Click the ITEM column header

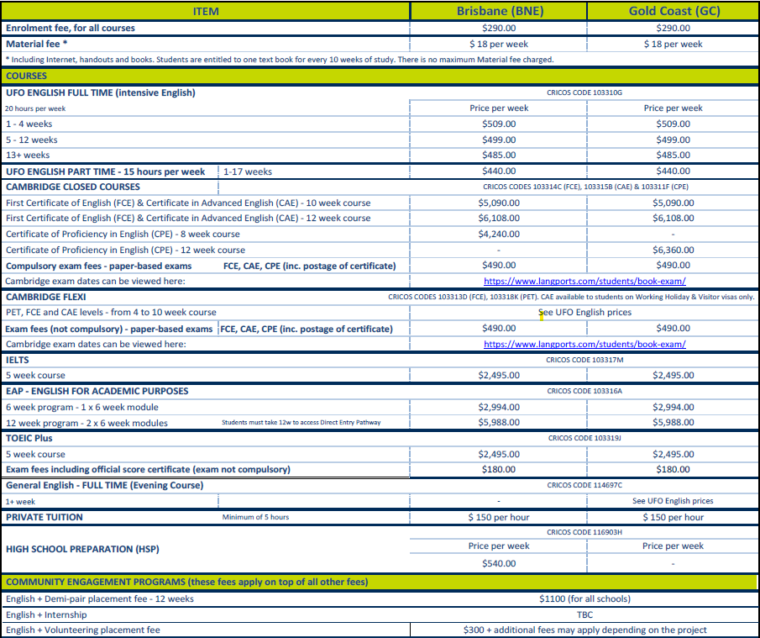[206, 11]
